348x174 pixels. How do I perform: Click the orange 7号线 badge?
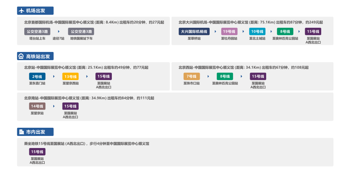click(x=192, y=77)
